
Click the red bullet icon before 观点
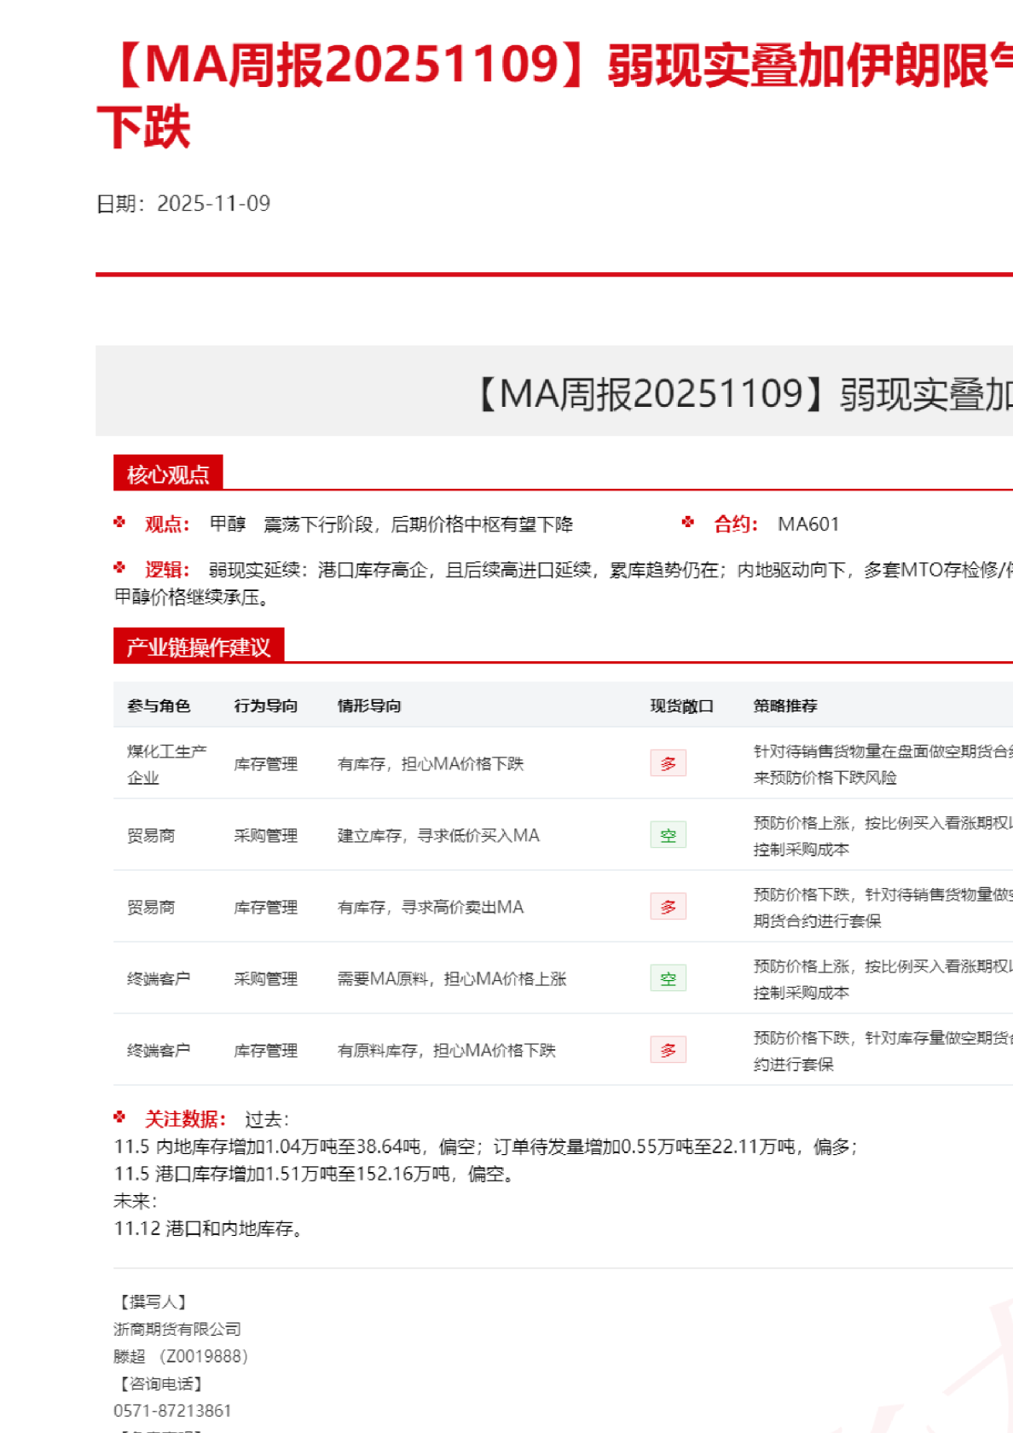(119, 522)
